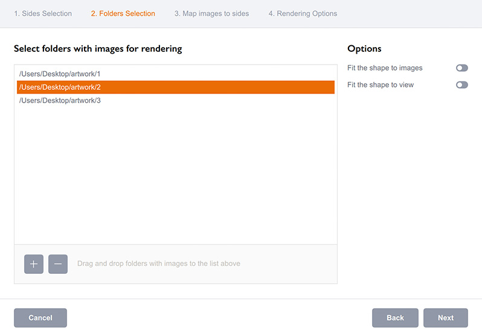Image resolution: width=482 pixels, height=336 pixels.
Task: Click the Select folders with images heading
Action: (98, 49)
